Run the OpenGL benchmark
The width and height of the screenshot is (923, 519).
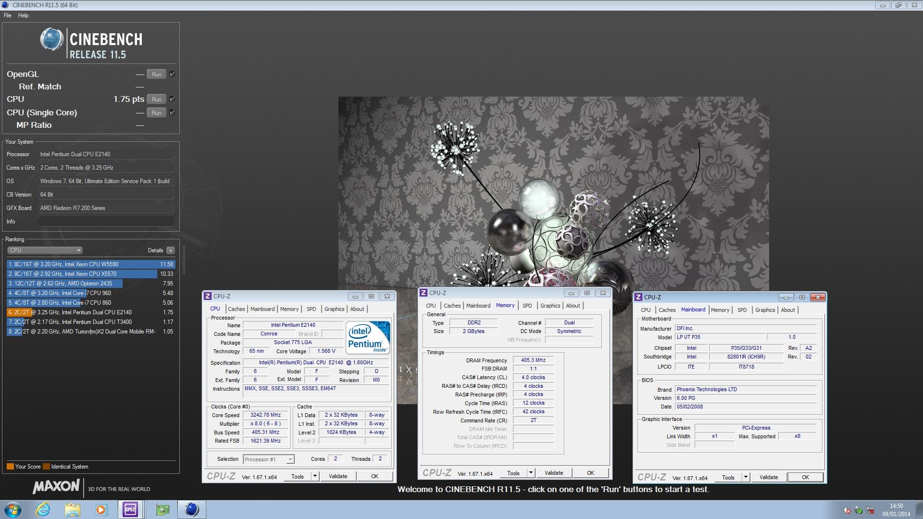pos(157,74)
